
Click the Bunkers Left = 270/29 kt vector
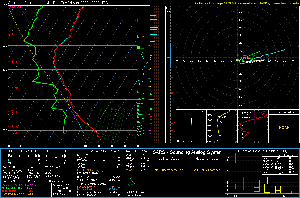98,189
